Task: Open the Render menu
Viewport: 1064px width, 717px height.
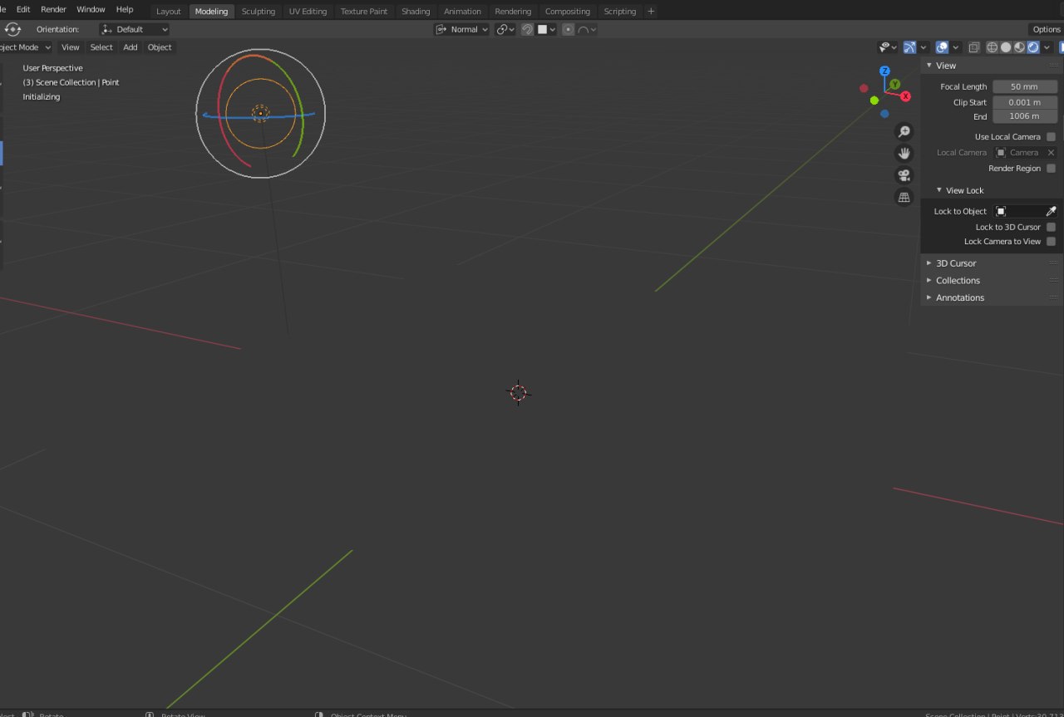Action: [x=53, y=9]
